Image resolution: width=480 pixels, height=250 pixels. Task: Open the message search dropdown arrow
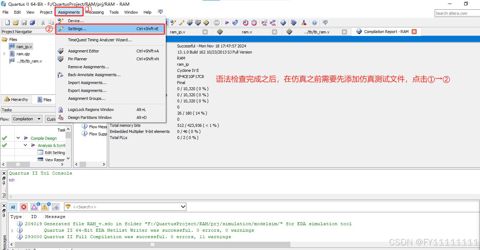click(183, 207)
